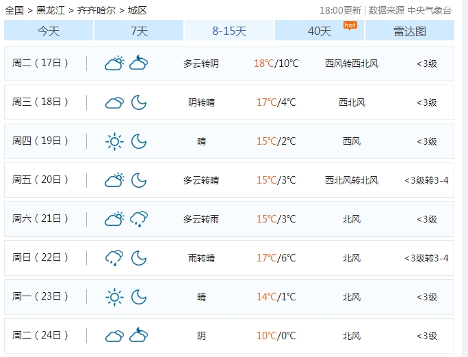
Task: Click the 周六 21日 daytime partly-cloudy icon
Action: point(115,219)
